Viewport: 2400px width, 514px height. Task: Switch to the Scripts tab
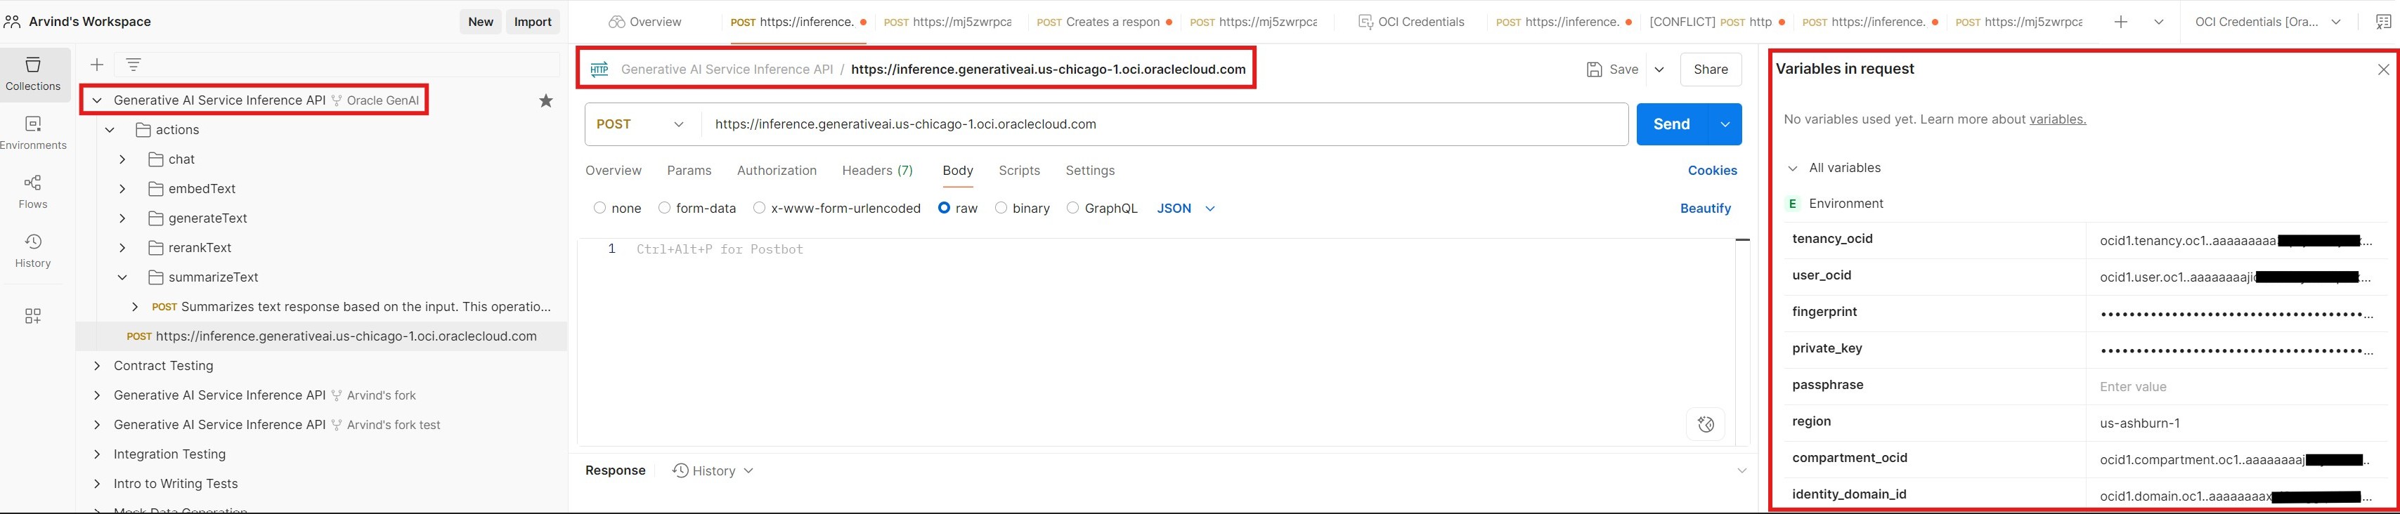point(1019,171)
